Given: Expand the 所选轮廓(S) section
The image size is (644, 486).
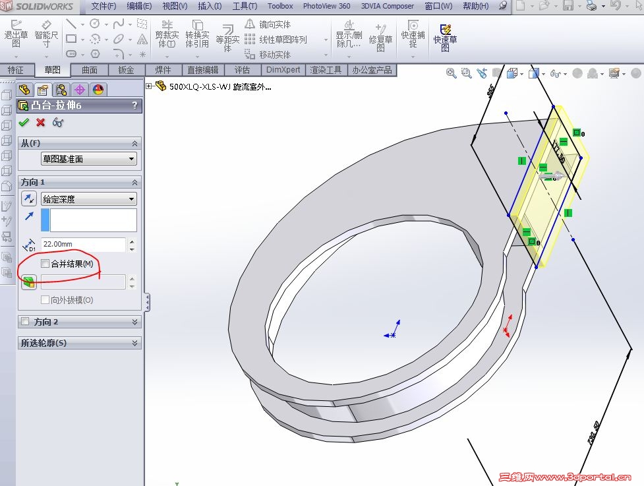Looking at the screenshot, I should 134,343.
